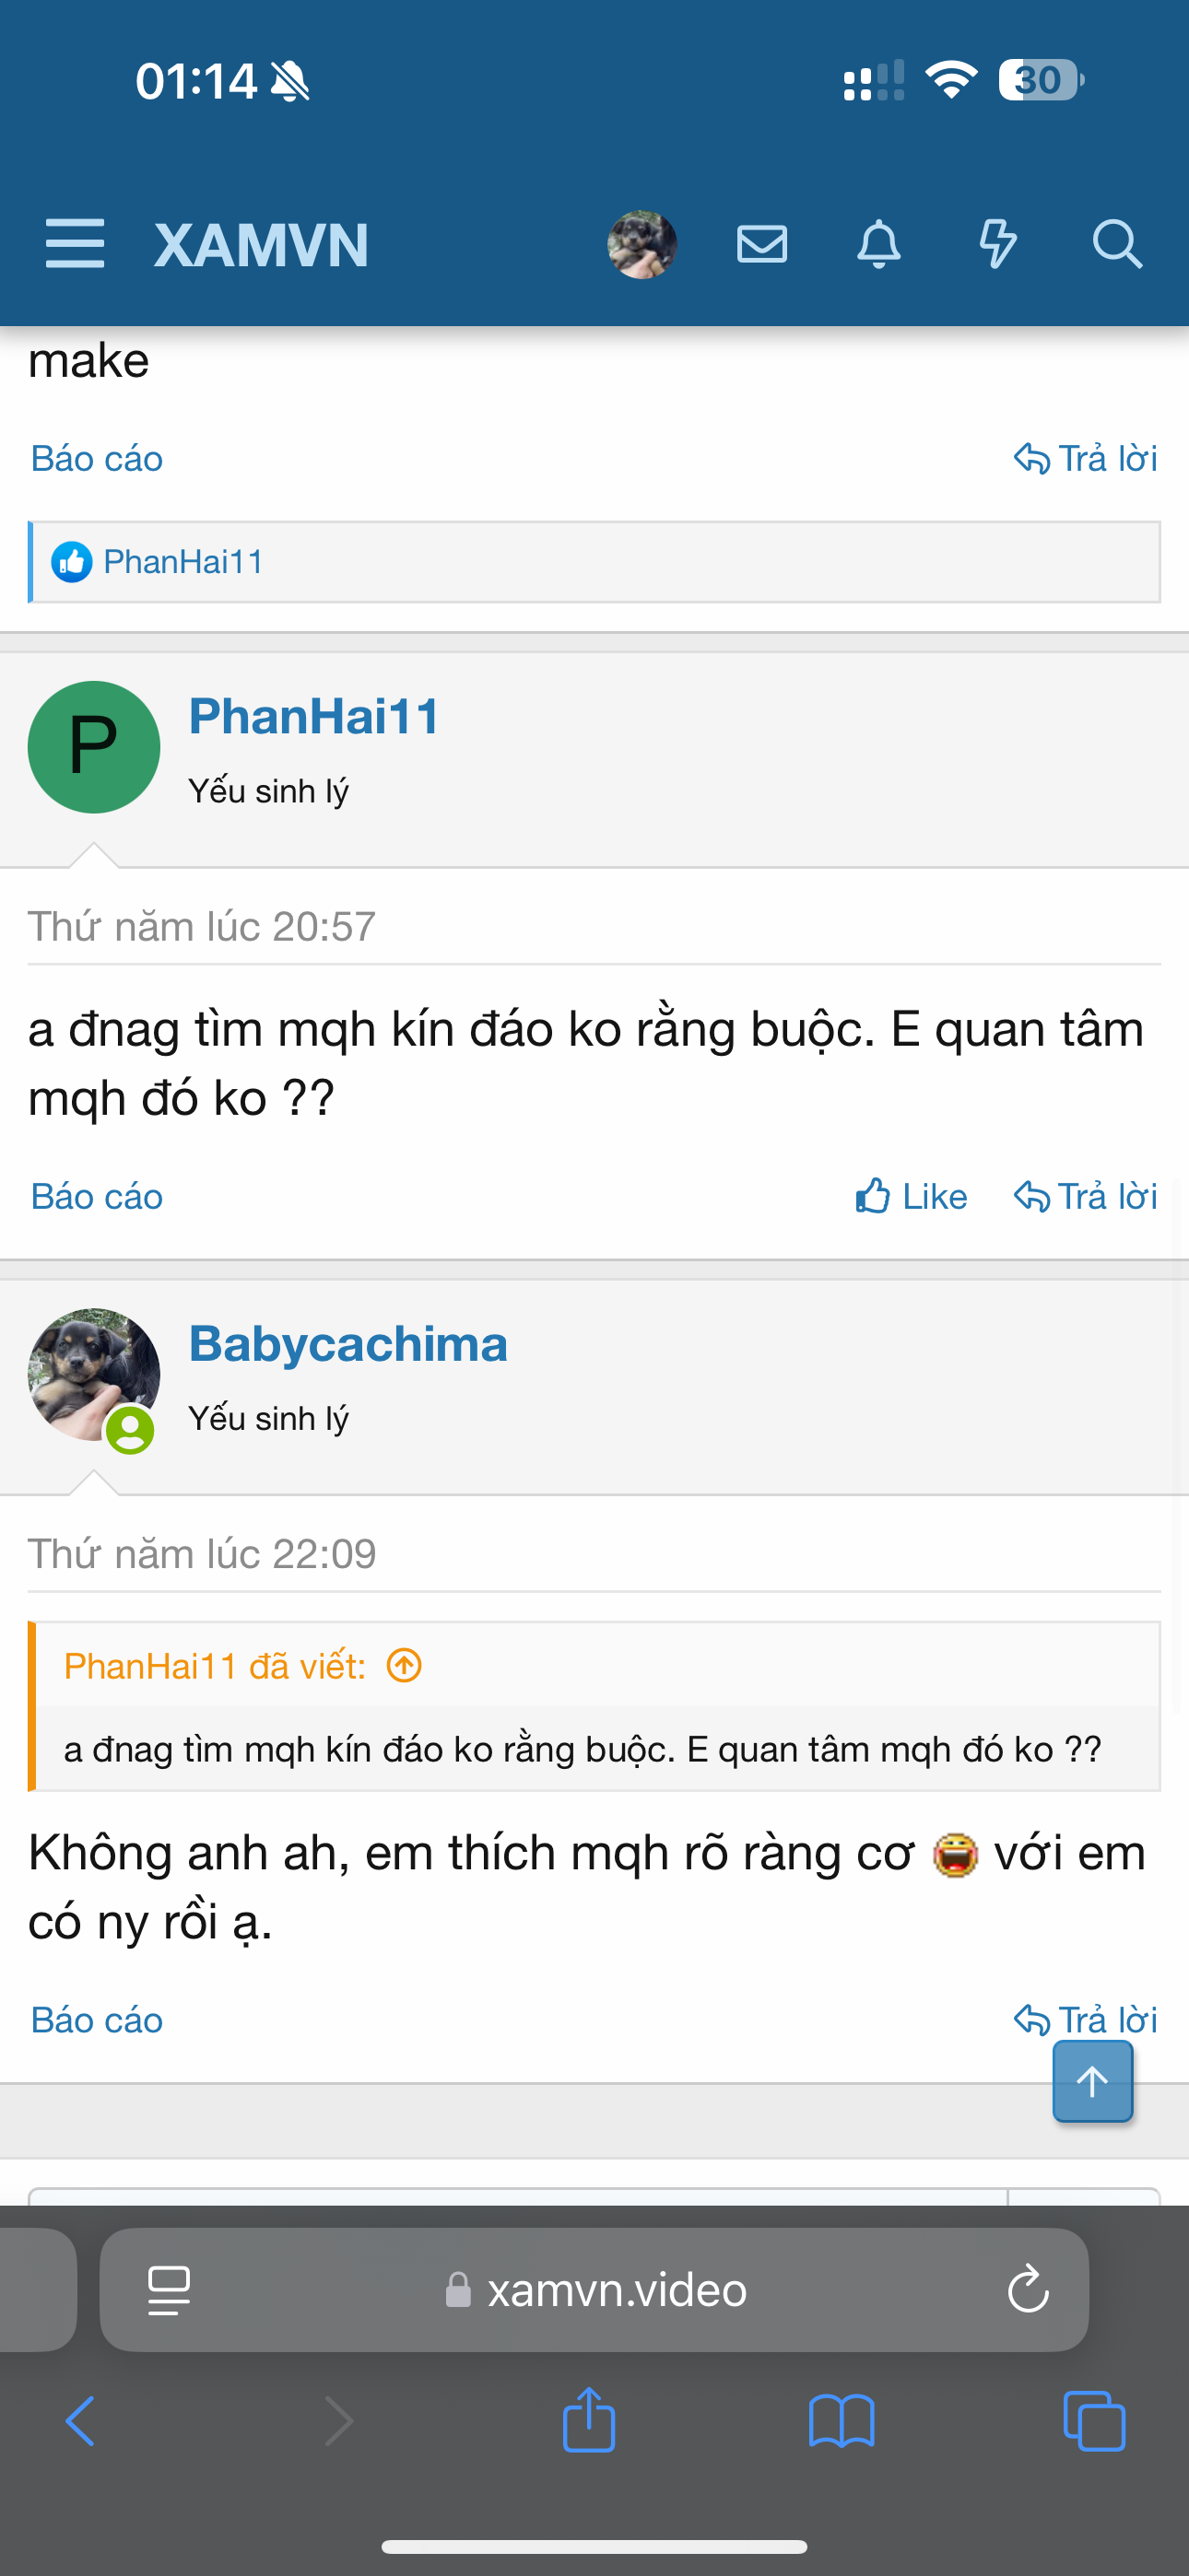The height and width of the screenshot is (2576, 1189).
Task: Open the notifications bell icon
Action: pyautogui.click(x=878, y=244)
